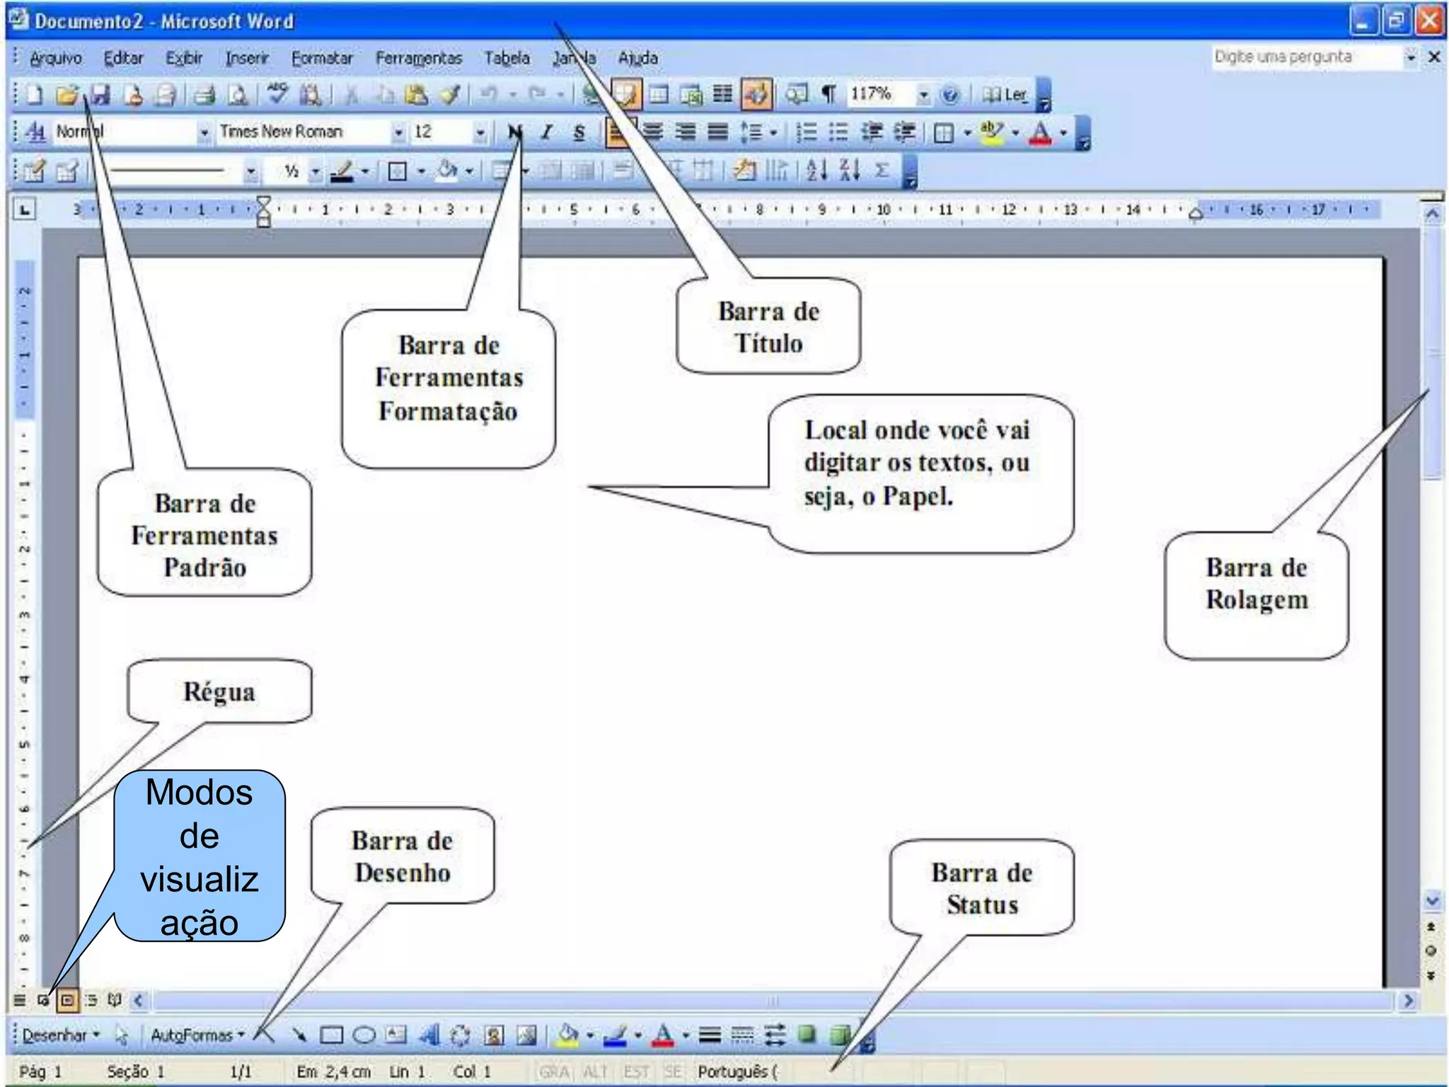Image resolution: width=1449 pixels, height=1087 pixels.
Task: Click the Save floppy disk icon
Action: click(101, 95)
